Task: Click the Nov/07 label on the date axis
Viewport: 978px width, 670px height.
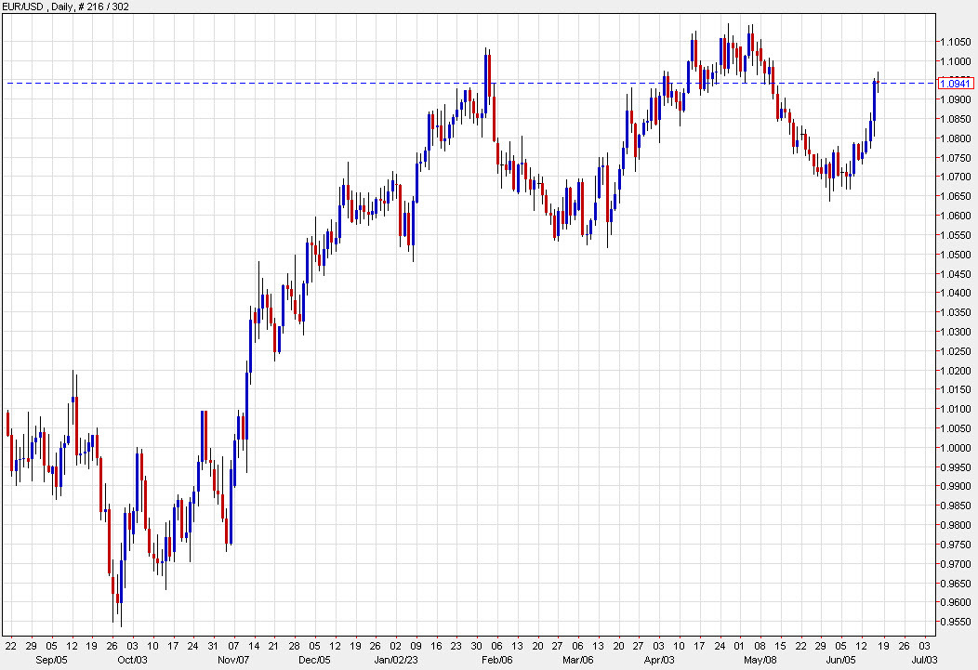Action: coord(232,658)
